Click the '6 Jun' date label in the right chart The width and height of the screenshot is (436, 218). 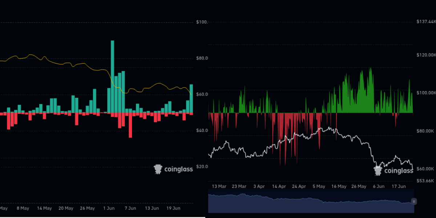pyautogui.click(x=379, y=186)
